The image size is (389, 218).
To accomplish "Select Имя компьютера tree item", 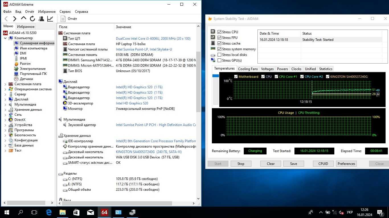I will 31,48.
